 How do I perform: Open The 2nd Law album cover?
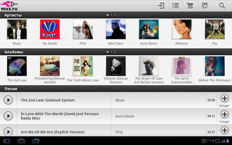pos(17,66)
